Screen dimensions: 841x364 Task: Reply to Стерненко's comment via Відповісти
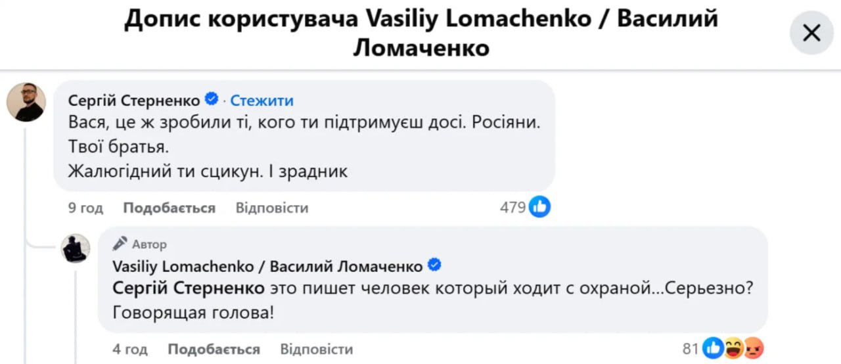tap(272, 208)
